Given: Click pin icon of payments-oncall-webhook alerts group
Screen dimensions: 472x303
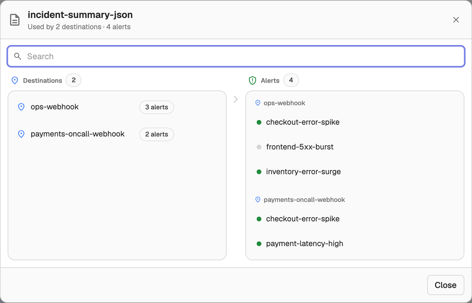Looking at the screenshot, I should (258, 200).
